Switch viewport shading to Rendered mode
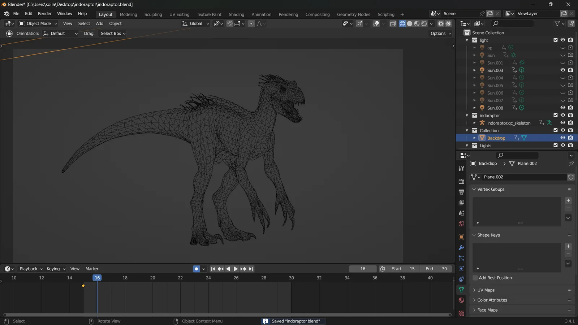The height and width of the screenshot is (325, 578). point(423,23)
